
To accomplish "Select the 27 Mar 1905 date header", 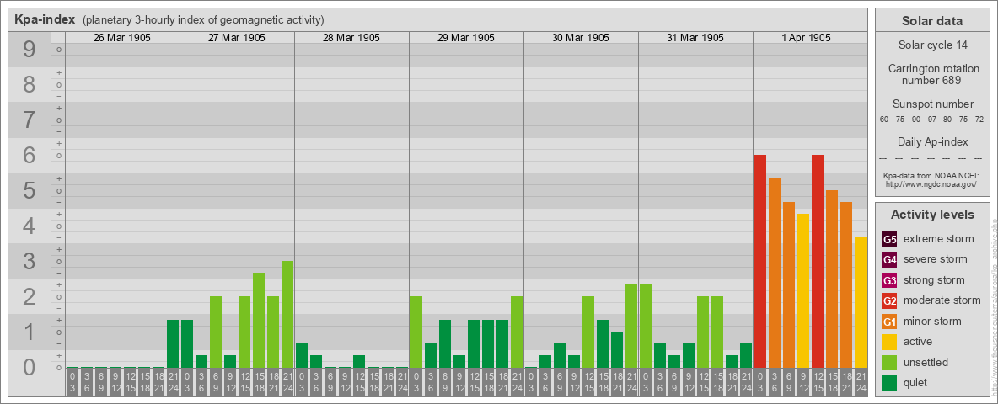I will [237, 38].
